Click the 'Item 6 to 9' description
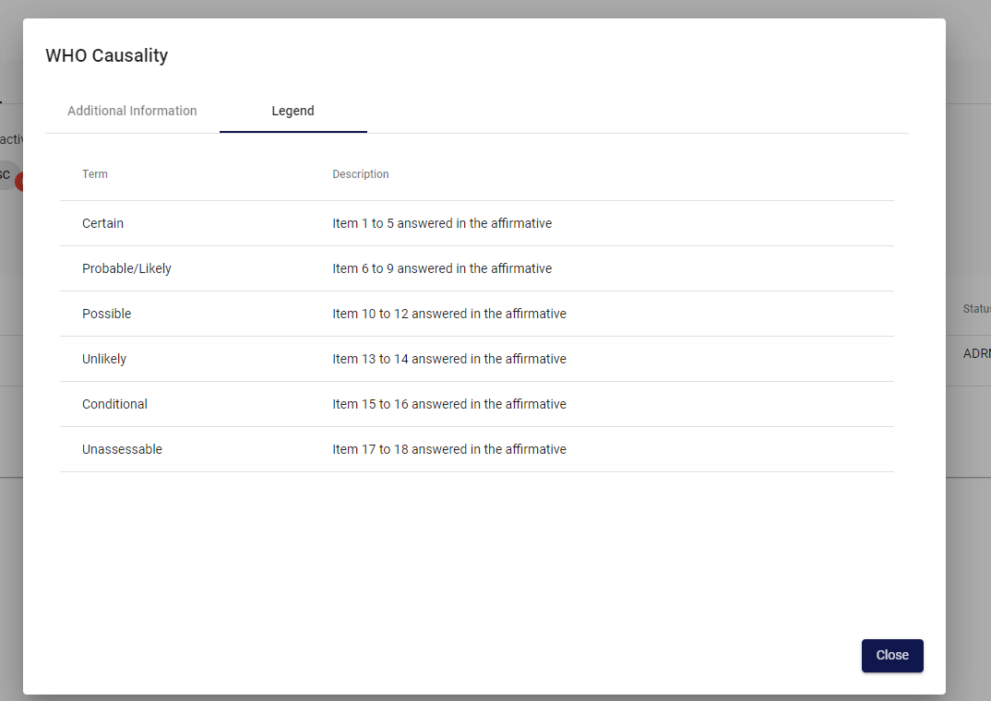Viewport: 991px width, 701px height. (x=442, y=268)
